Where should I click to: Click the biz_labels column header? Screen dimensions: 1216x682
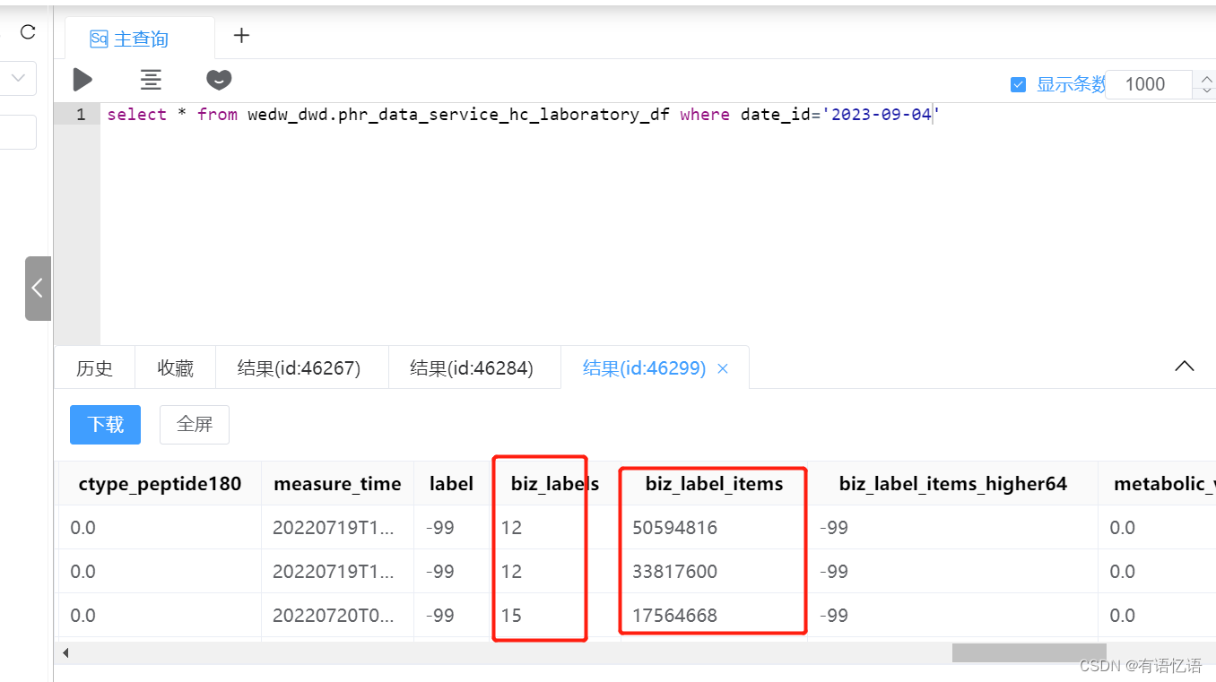click(x=555, y=484)
